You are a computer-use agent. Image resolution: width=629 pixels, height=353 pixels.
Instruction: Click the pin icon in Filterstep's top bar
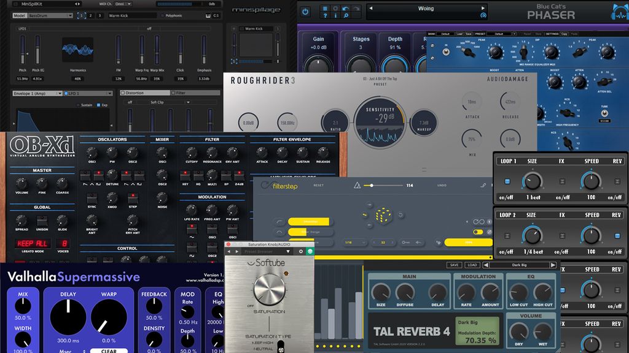pyautogui.click(x=483, y=185)
